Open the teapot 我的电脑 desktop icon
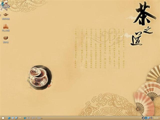The height and width of the screenshot is (120, 160). (x=6, y=16)
